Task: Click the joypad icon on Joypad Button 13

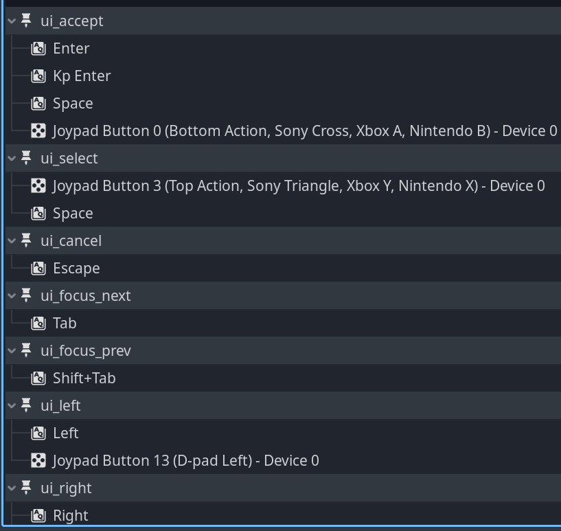Action: [39, 460]
